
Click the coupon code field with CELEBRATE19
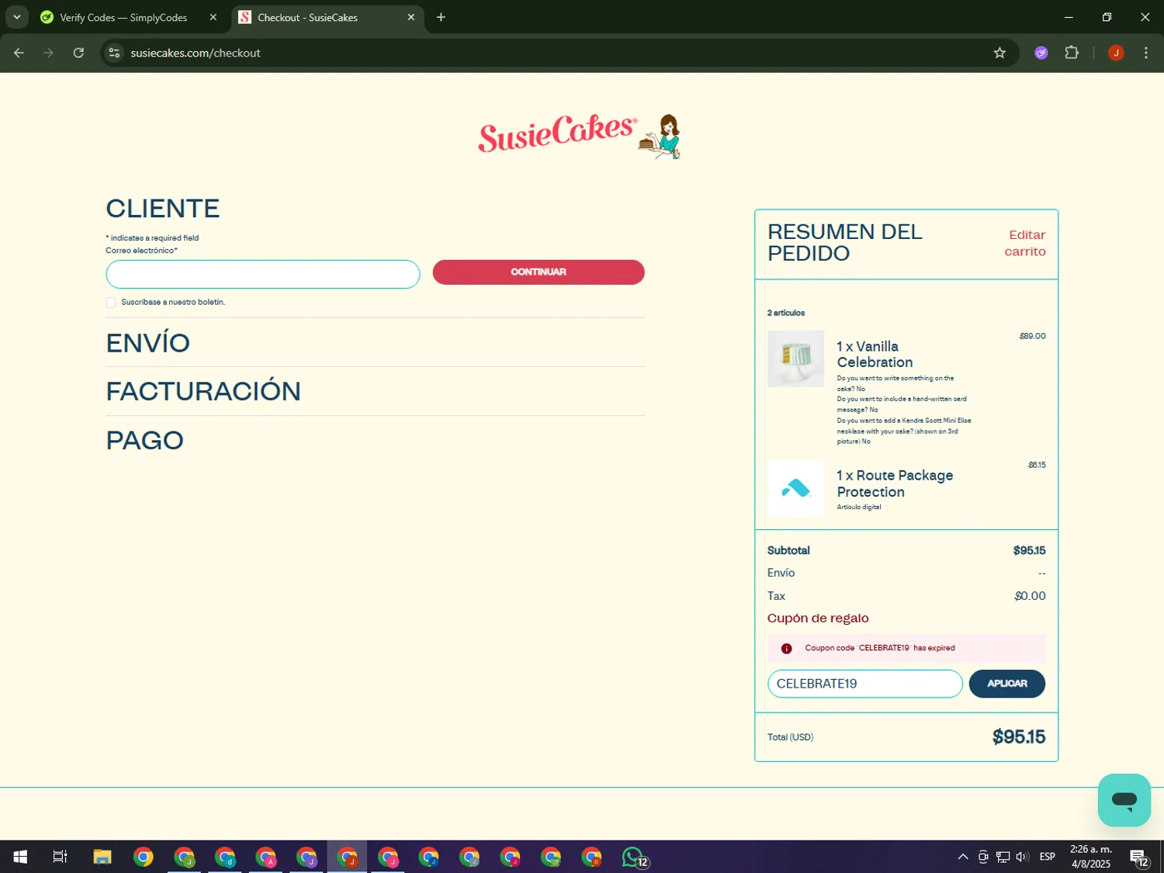click(x=864, y=684)
